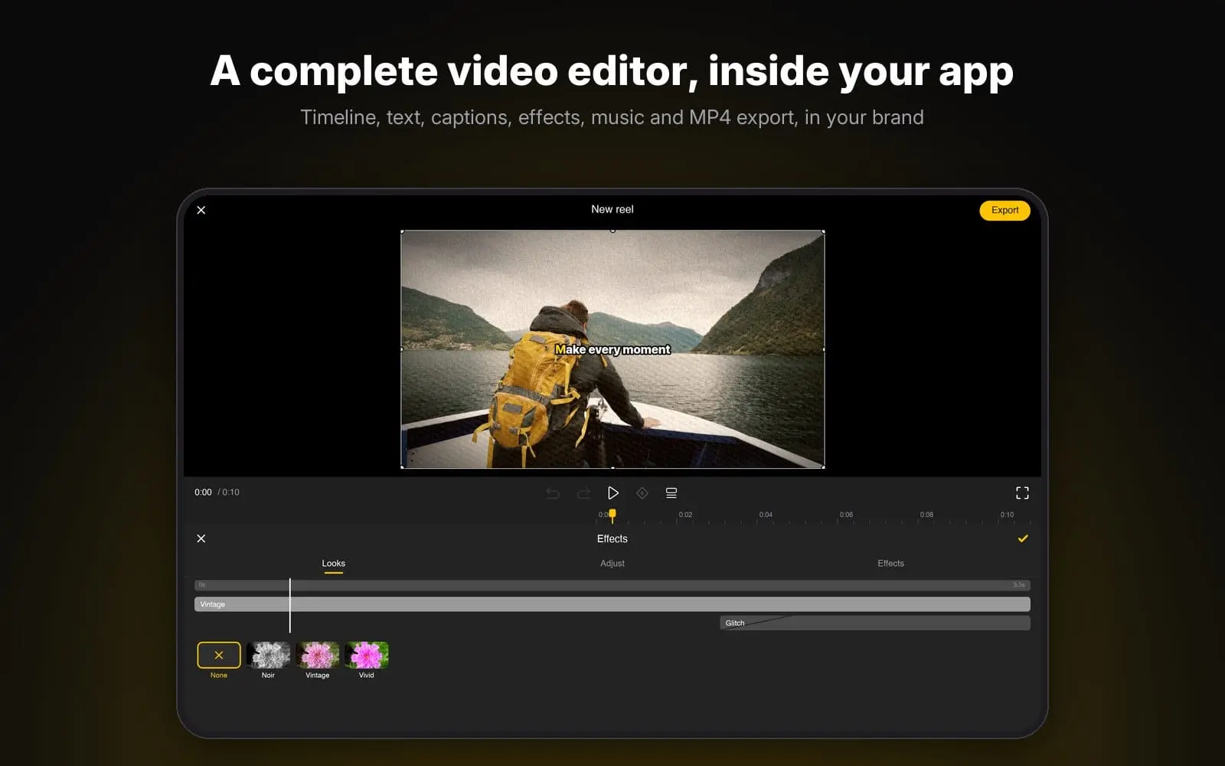The width and height of the screenshot is (1225, 766).
Task: Select the Vintage effect track bar
Action: 612,604
